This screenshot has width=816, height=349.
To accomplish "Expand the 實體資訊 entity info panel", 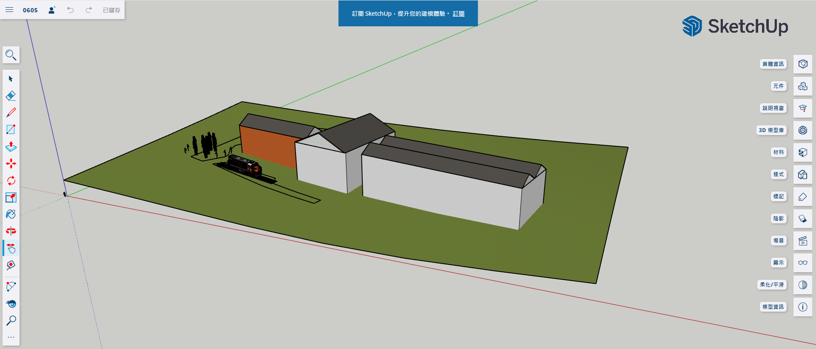I will [x=802, y=64].
